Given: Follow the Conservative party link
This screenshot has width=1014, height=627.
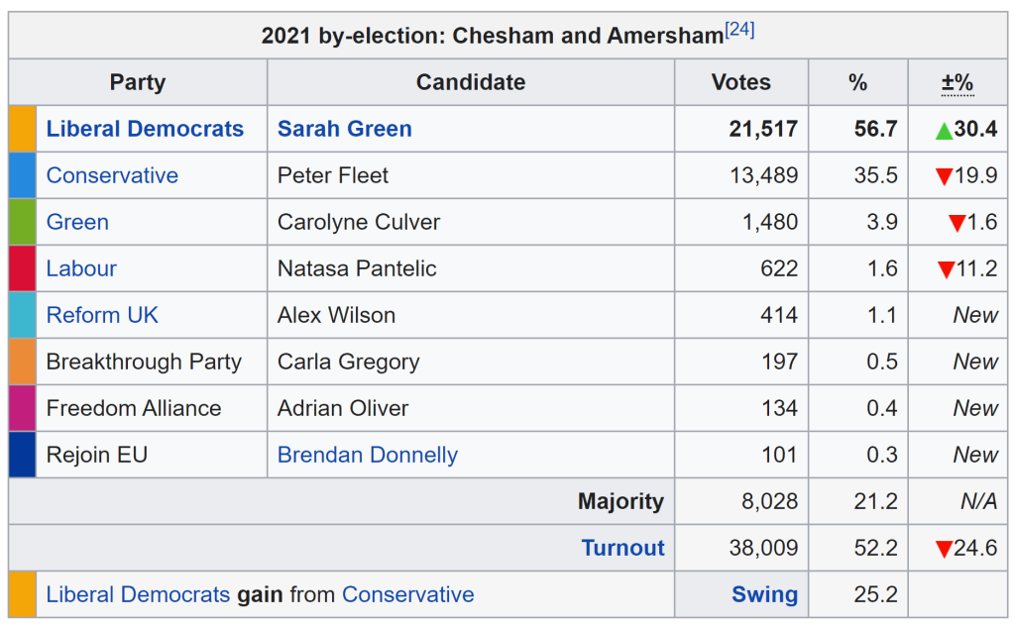Looking at the screenshot, I should coord(112,175).
